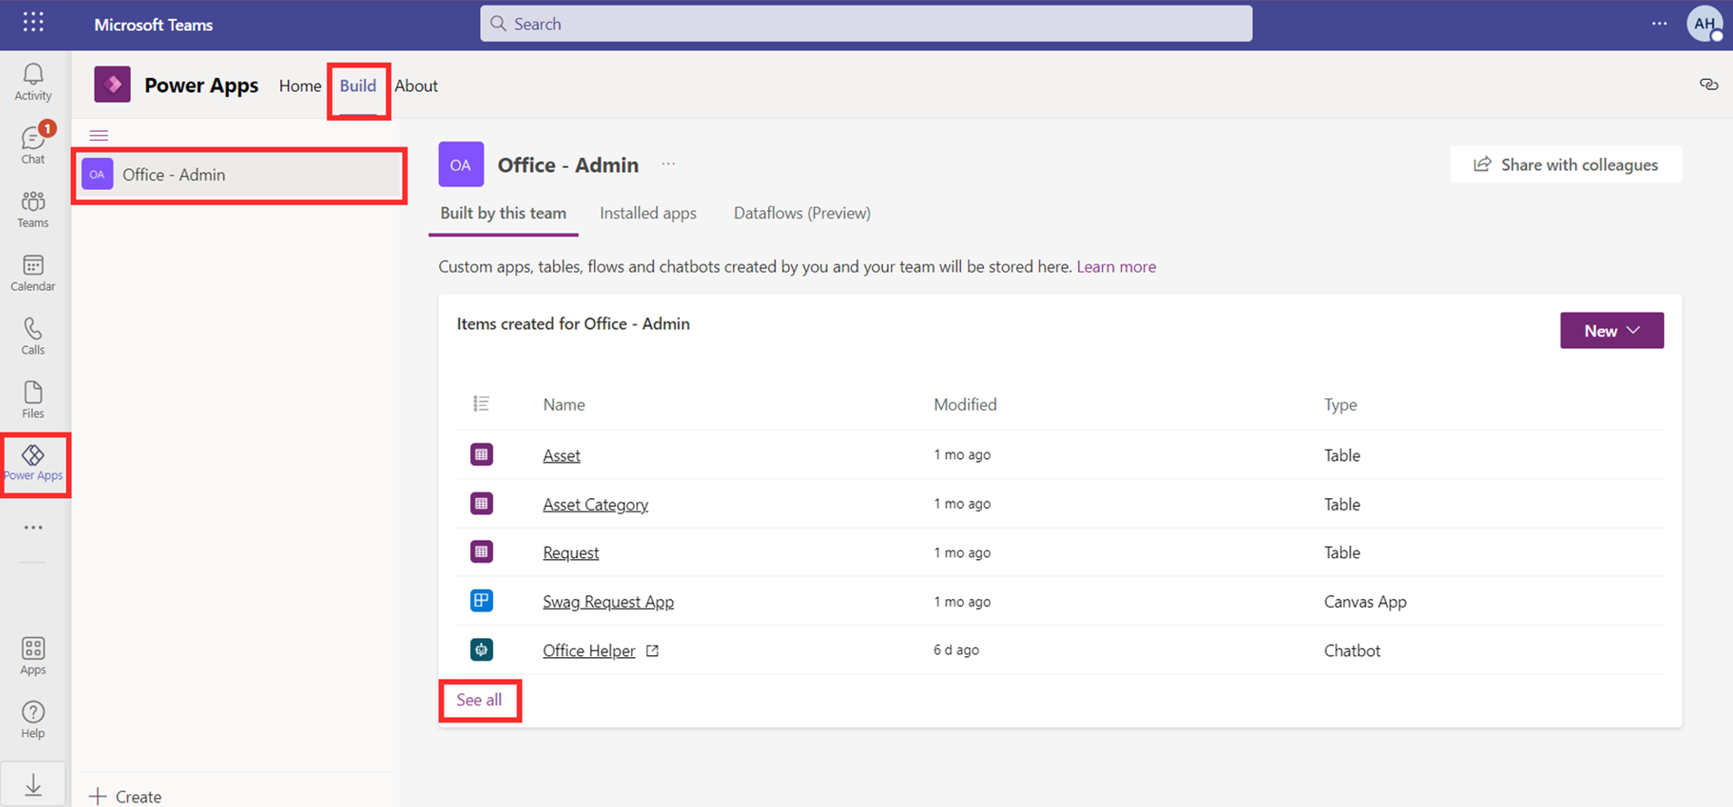Switch to the Home tab

pos(300,85)
